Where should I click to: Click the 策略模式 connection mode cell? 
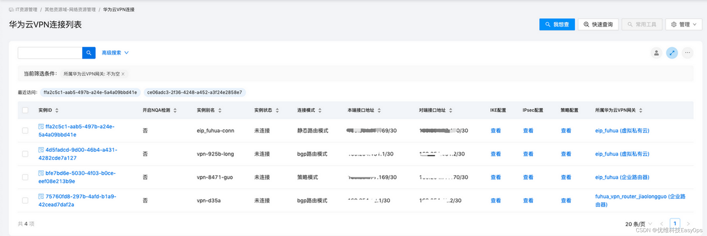(x=308, y=177)
